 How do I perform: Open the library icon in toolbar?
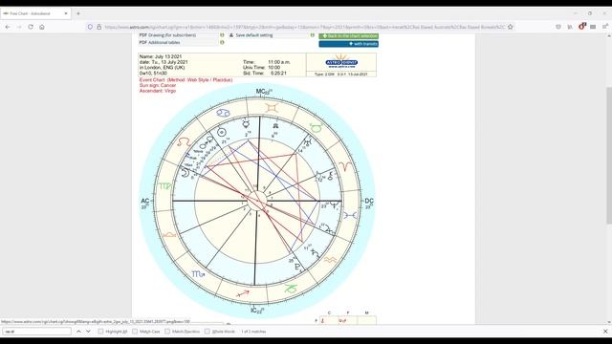point(570,27)
